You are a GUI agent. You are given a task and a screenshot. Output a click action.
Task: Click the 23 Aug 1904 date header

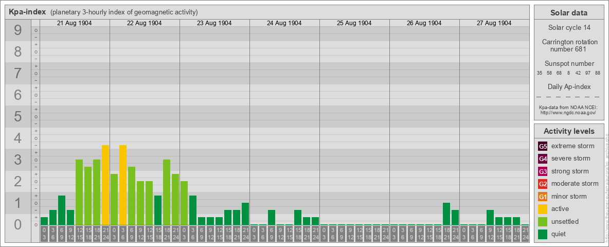coord(214,23)
